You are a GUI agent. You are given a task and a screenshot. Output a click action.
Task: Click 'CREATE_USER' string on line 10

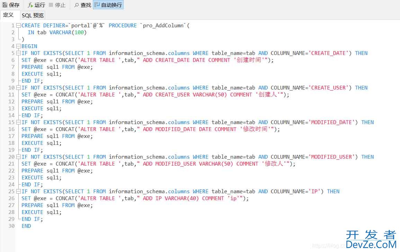[328, 88]
